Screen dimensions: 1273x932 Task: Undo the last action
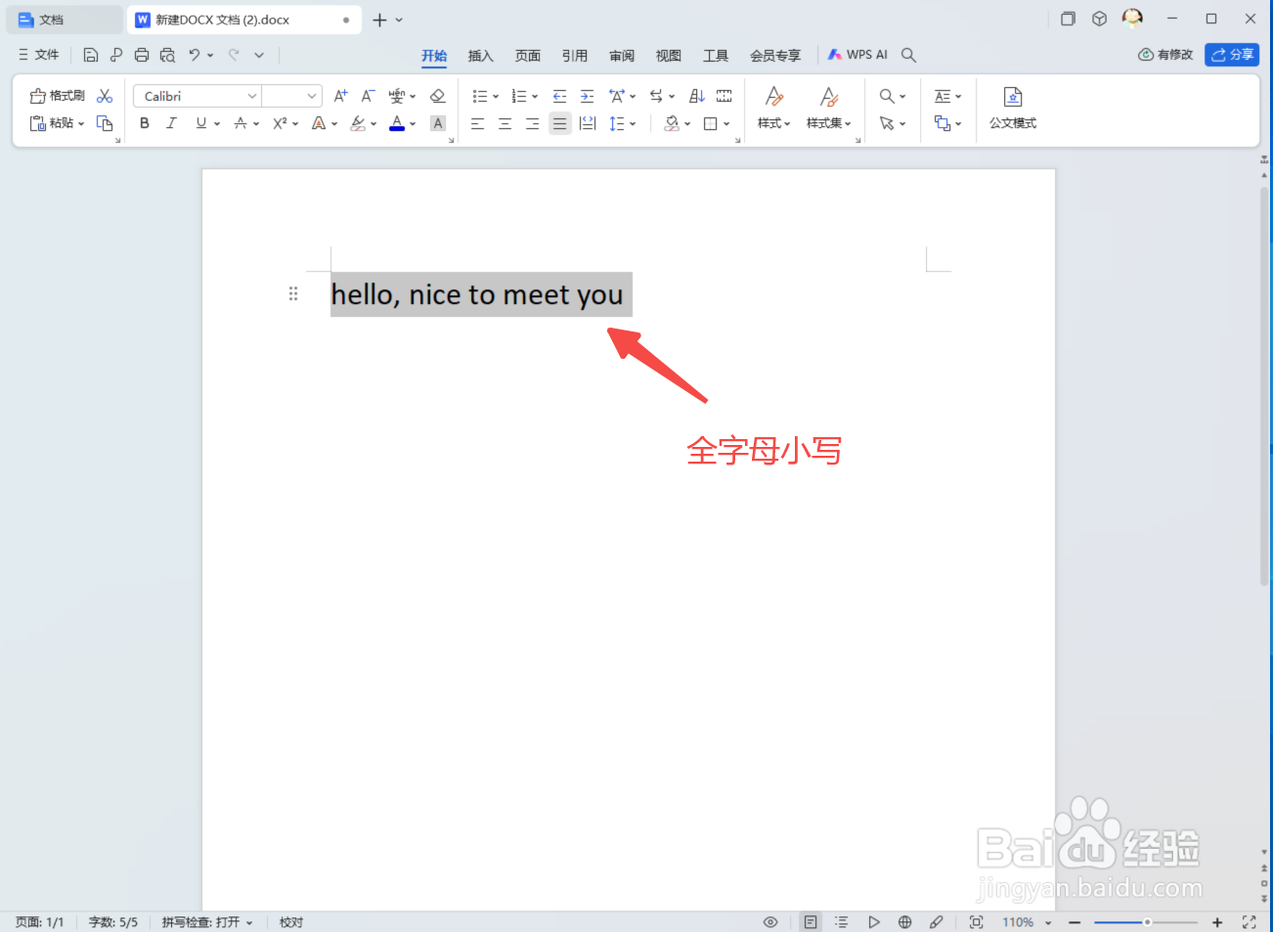[x=195, y=55]
